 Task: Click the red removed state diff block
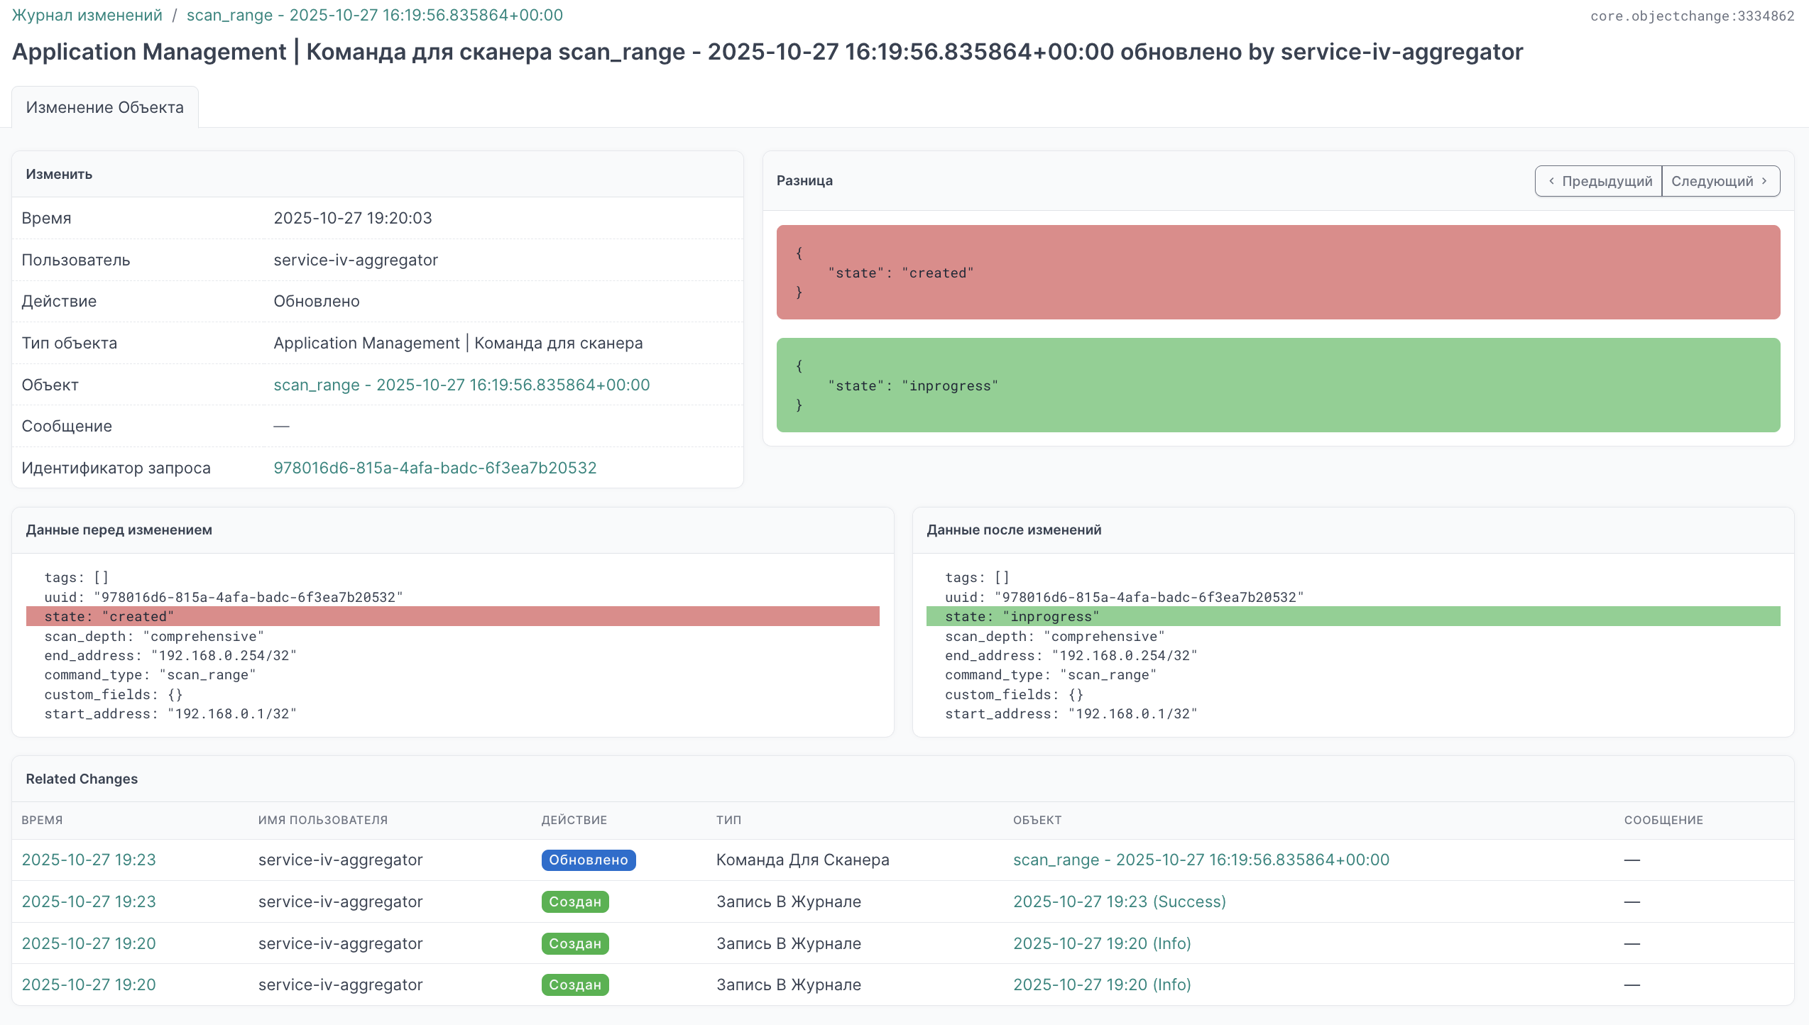[x=1278, y=273]
